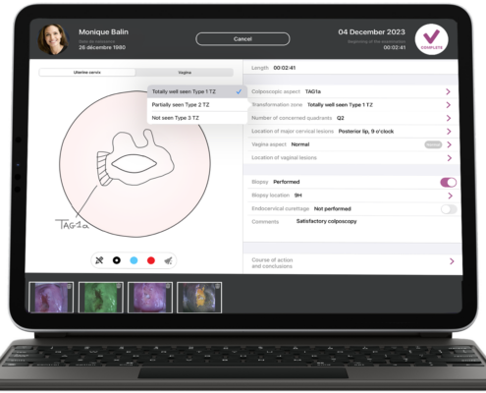The image size is (486, 393).
Task: Click the Cancel button
Action: tap(243, 39)
